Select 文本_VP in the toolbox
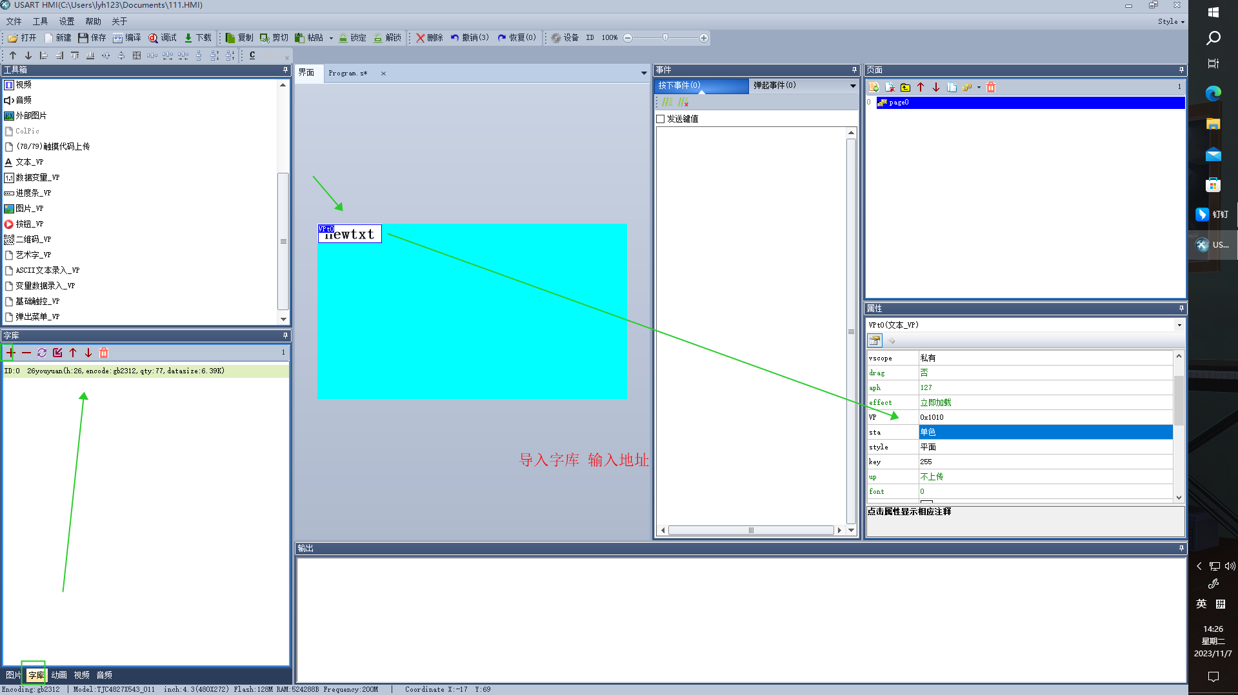Image resolution: width=1238 pixels, height=695 pixels. [30, 162]
